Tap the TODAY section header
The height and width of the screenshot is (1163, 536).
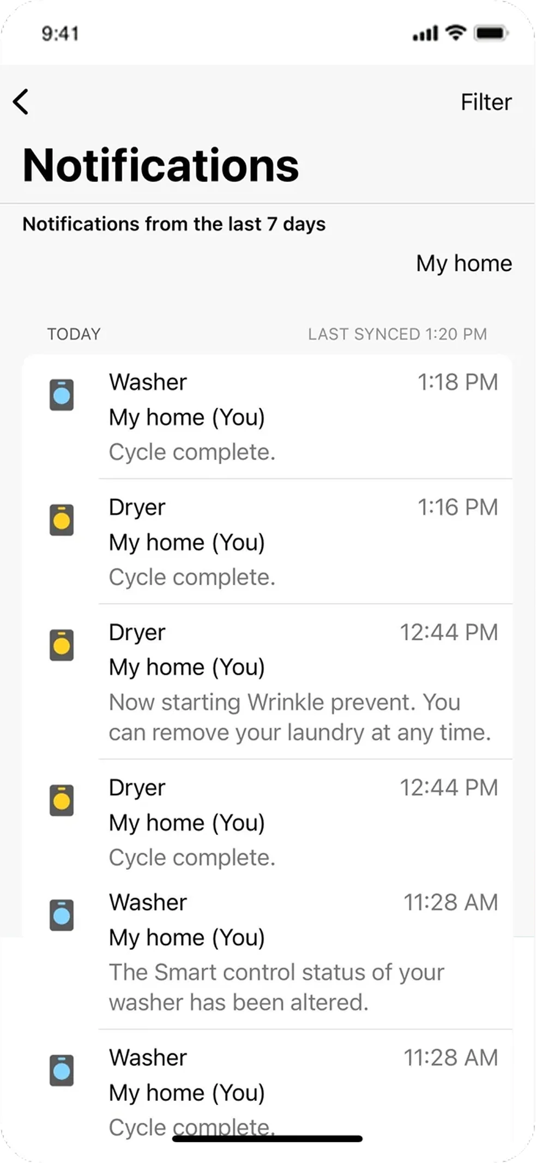74,334
